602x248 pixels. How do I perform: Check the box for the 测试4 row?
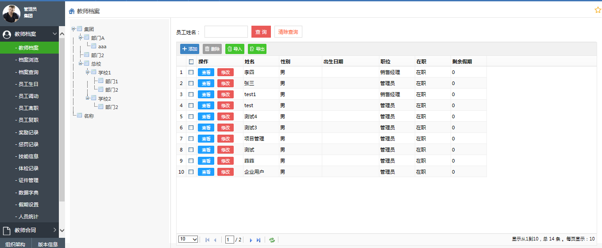(191, 116)
